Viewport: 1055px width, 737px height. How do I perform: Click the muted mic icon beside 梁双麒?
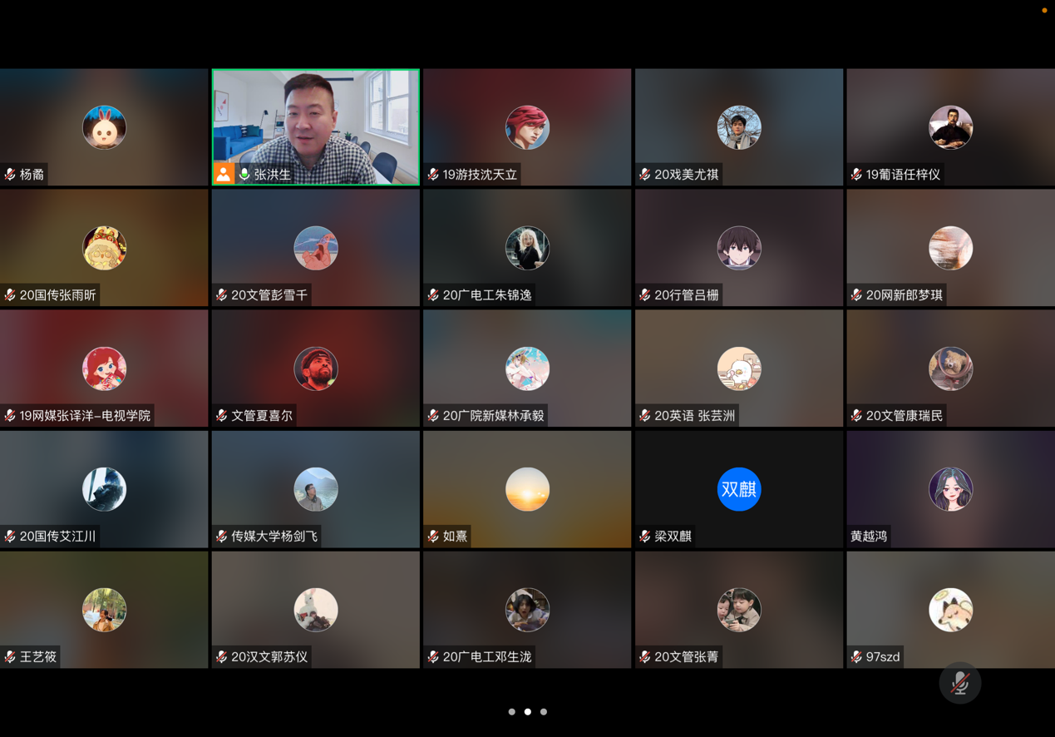[x=645, y=537]
